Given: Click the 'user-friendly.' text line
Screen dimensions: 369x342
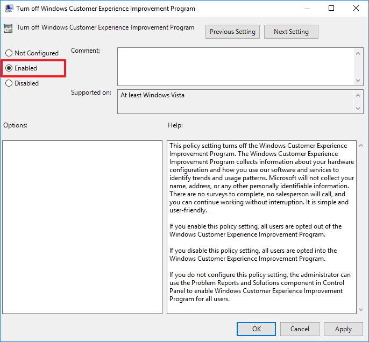Looking at the screenshot, I should [x=188, y=210].
